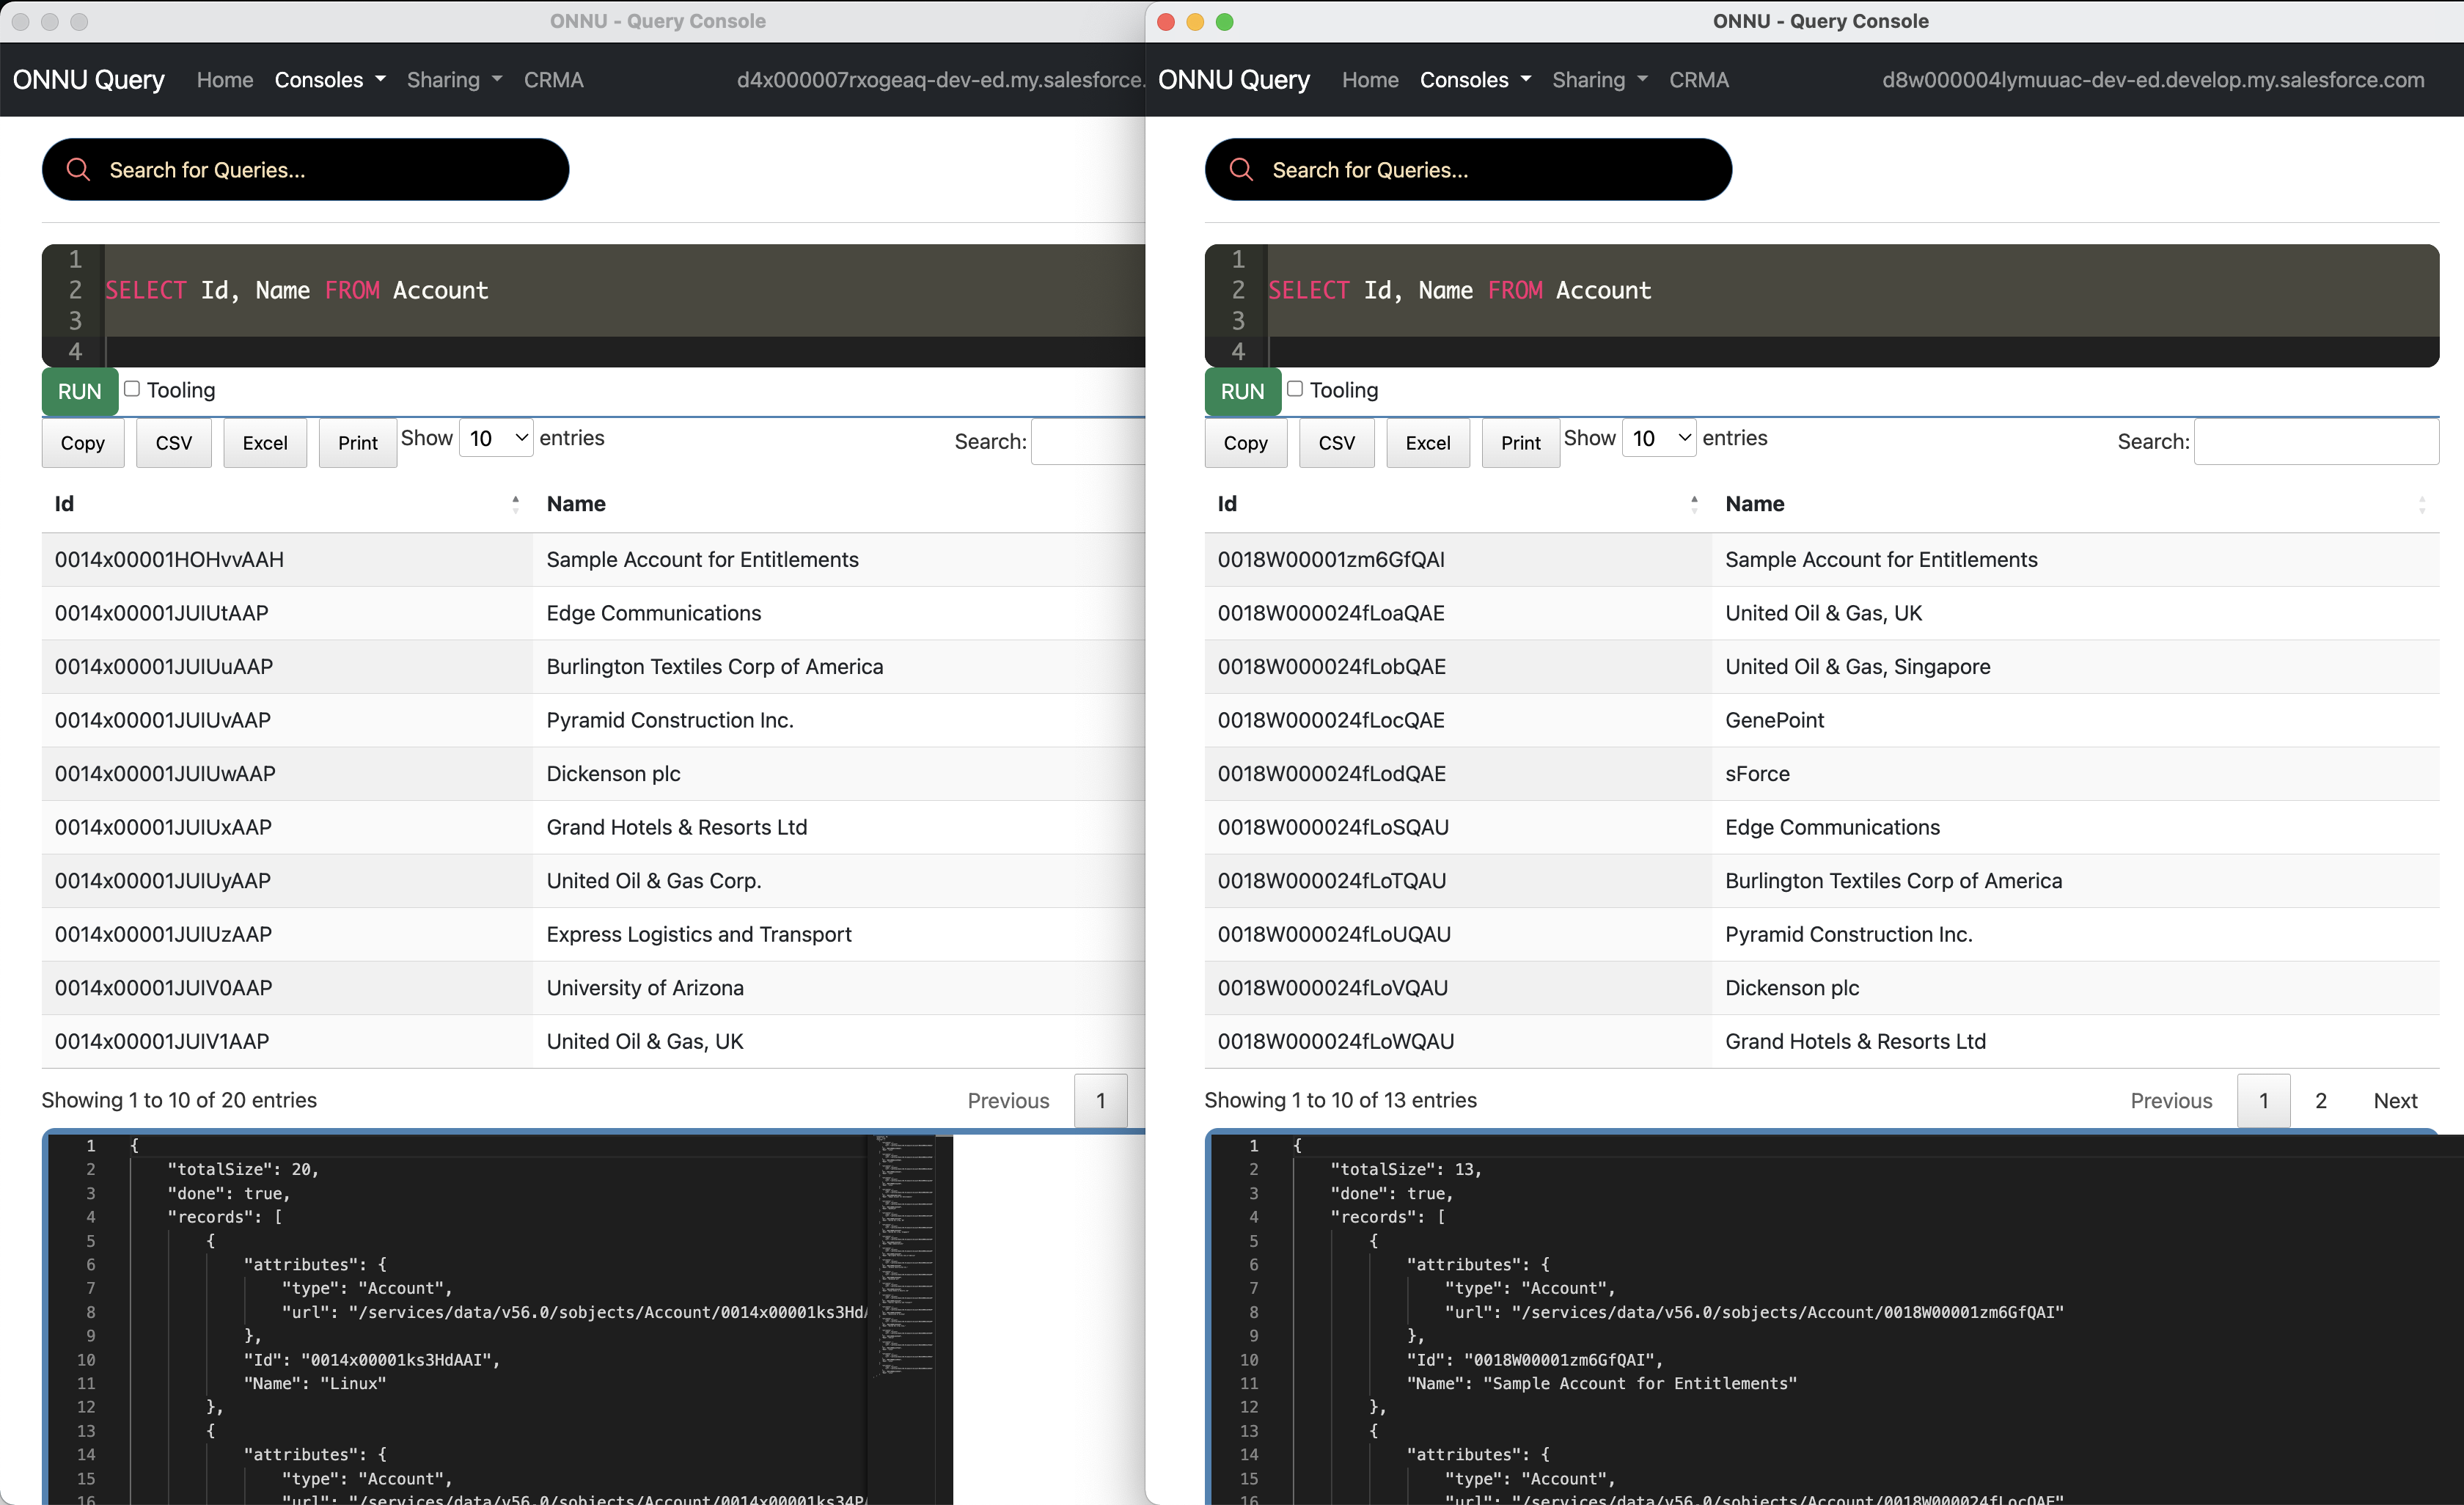
Task: Click page 1 in left window pagination
Action: 1101,1100
